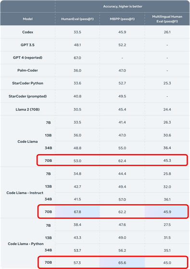Select the highlighted 65.6 MBPP cell
Screen dimensions: 190x269
pos(122,263)
